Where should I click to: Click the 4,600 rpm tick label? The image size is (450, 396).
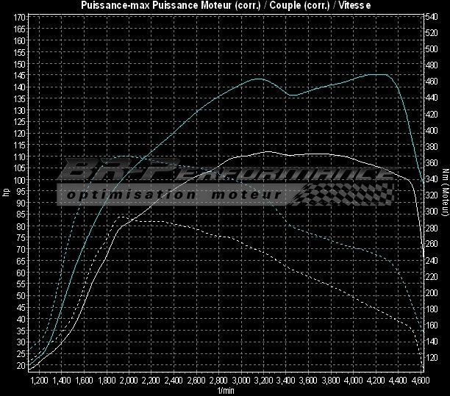pyautogui.click(x=420, y=381)
